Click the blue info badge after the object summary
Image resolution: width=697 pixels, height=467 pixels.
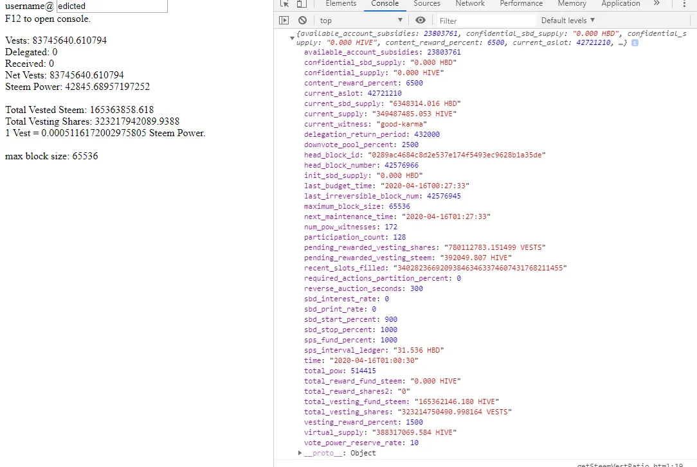point(635,42)
